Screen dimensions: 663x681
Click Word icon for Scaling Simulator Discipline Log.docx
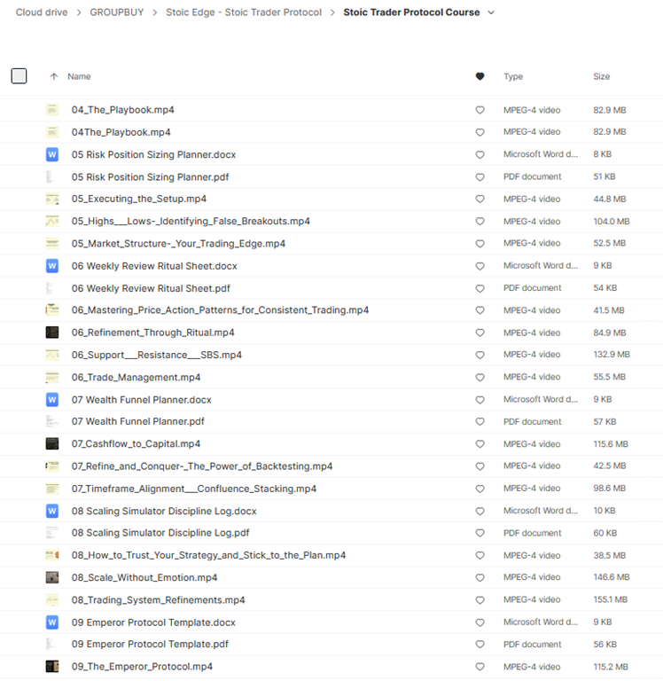tap(52, 511)
